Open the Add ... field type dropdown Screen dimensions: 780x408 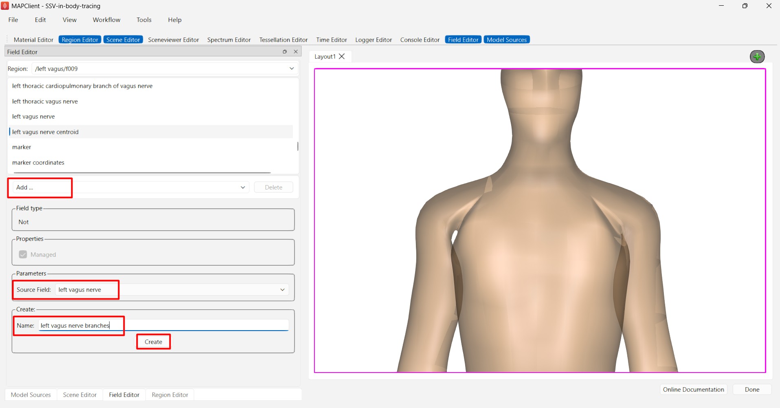(x=131, y=187)
